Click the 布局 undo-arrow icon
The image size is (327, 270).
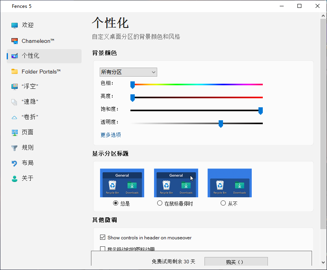pos(15,163)
